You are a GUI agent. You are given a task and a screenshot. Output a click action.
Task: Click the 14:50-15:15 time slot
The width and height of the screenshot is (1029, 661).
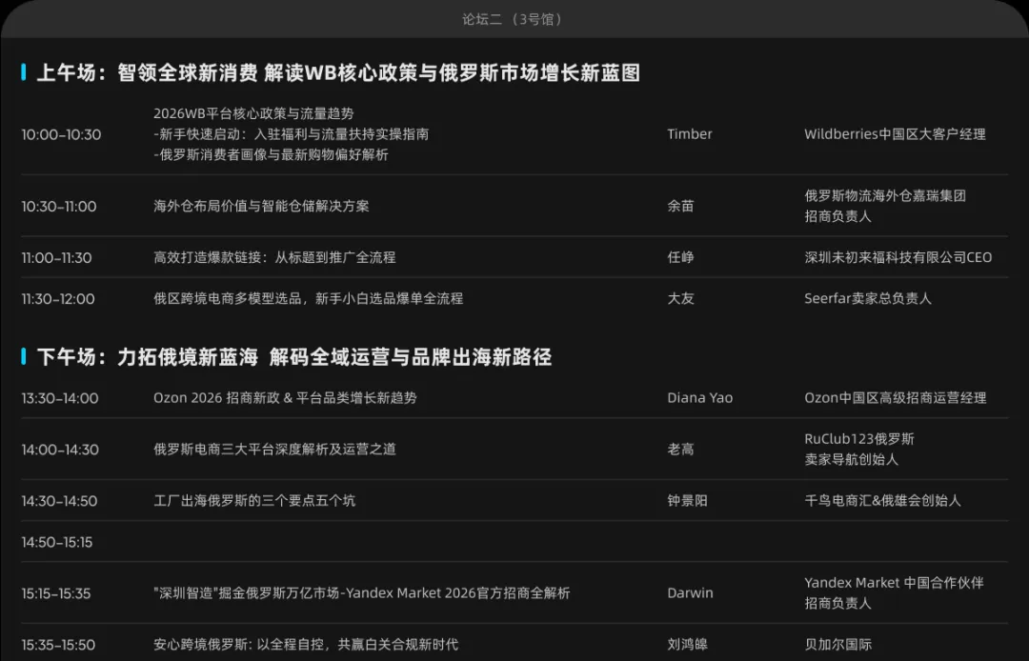56,542
